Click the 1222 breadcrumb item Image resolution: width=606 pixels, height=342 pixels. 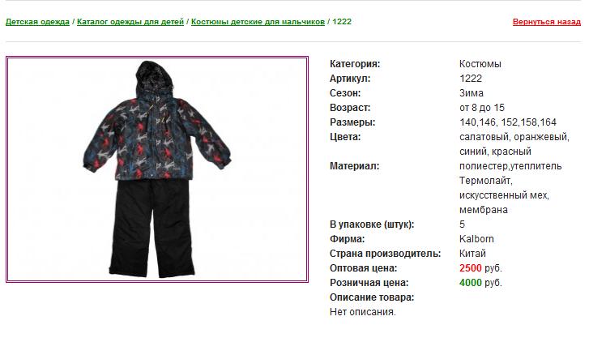point(342,22)
